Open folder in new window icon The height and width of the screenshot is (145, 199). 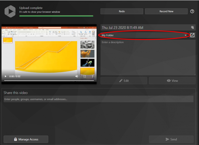pos(193,35)
